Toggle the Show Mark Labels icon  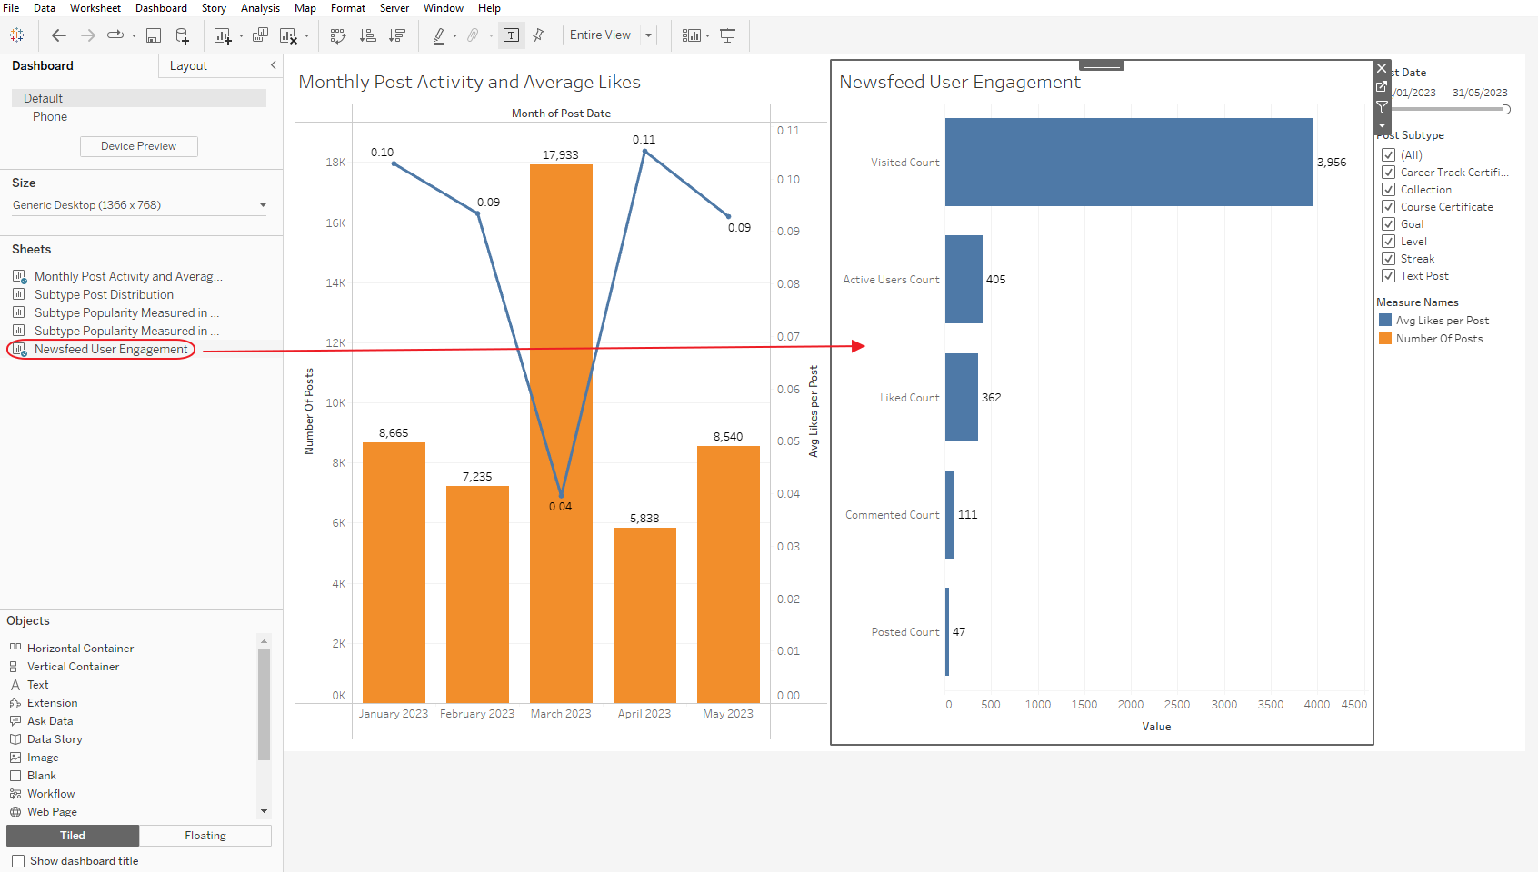point(512,35)
